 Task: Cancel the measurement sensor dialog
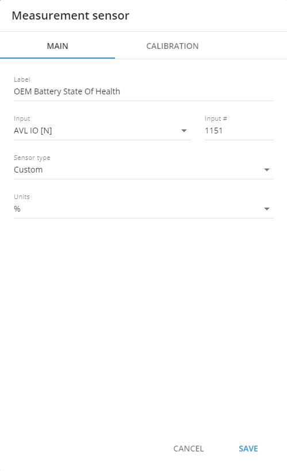coord(189,449)
